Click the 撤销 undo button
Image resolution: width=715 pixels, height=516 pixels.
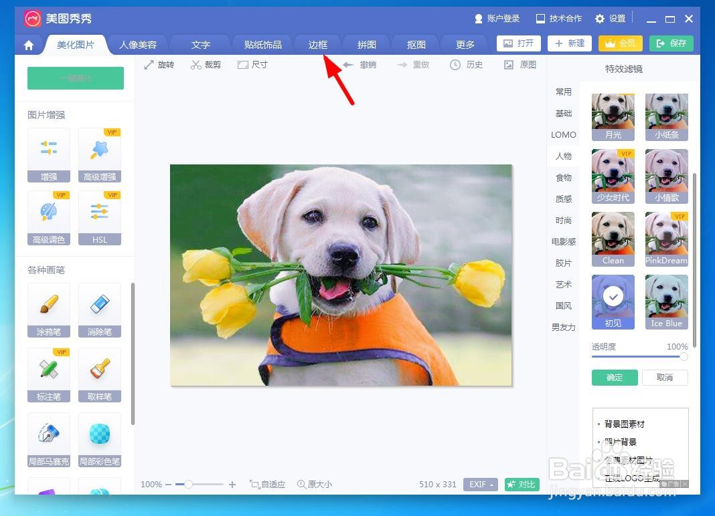pos(360,65)
